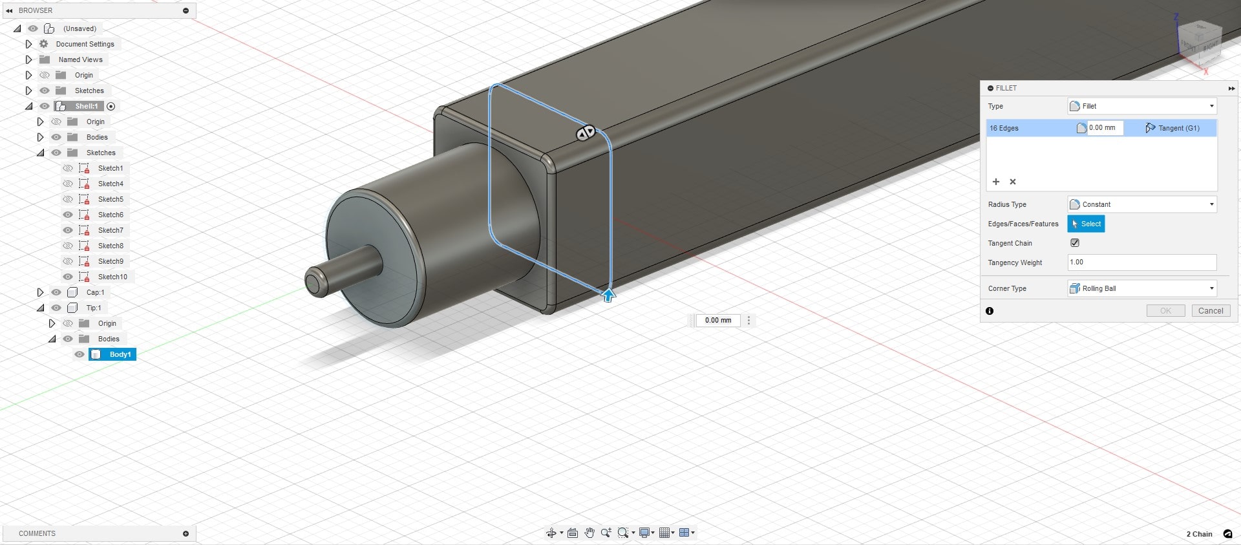This screenshot has height=545, width=1241.
Task: Select Sketch7 in the browser tree
Action: (x=111, y=230)
